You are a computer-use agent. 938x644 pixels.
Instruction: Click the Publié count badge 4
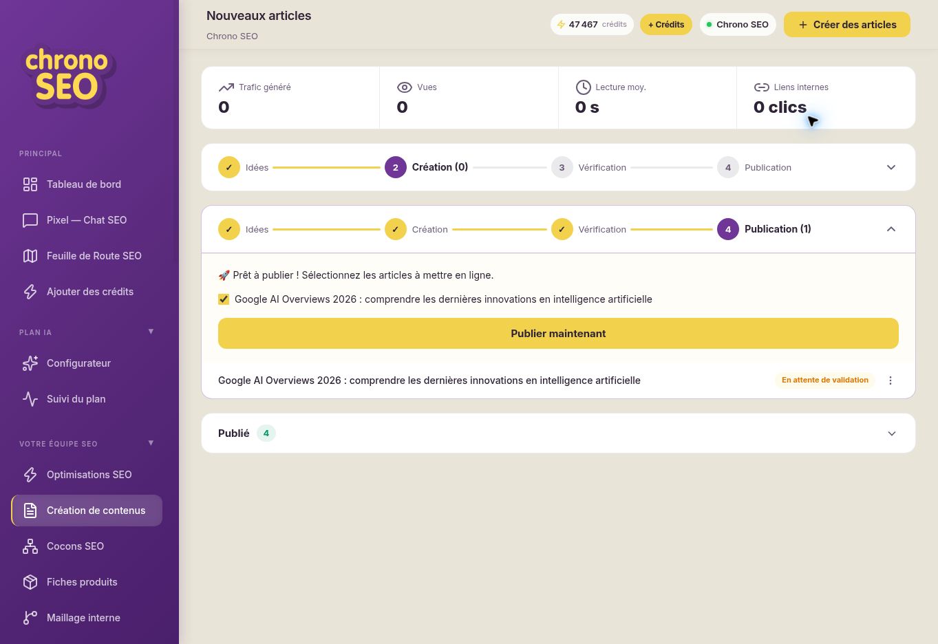click(266, 433)
